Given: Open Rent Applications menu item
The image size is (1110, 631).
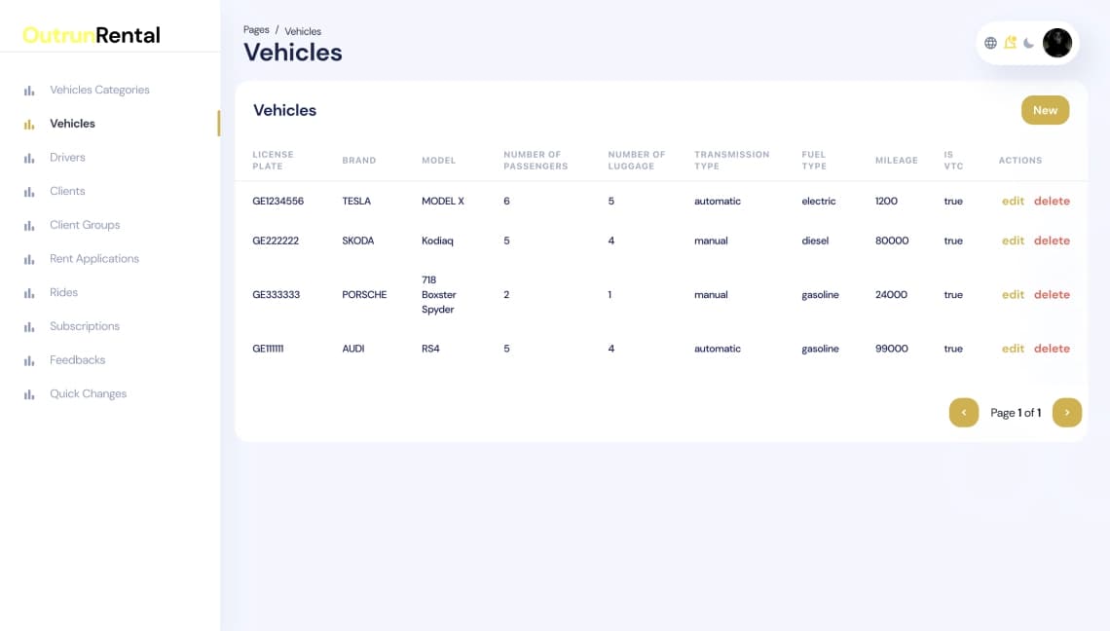Looking at the screenshot, I should (94, 258).
